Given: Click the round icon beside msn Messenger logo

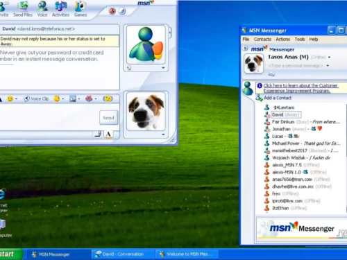Looking at the screenshot, I should coord(245,49).
